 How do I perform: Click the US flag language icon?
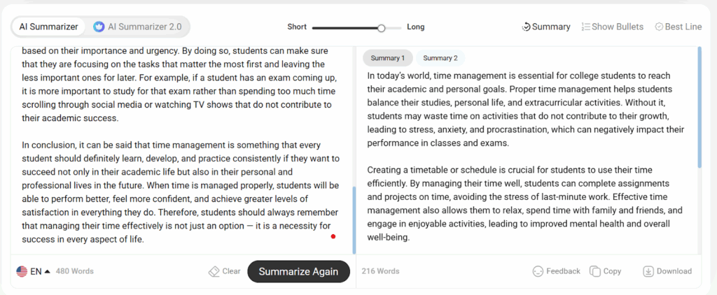click(21, 271)
